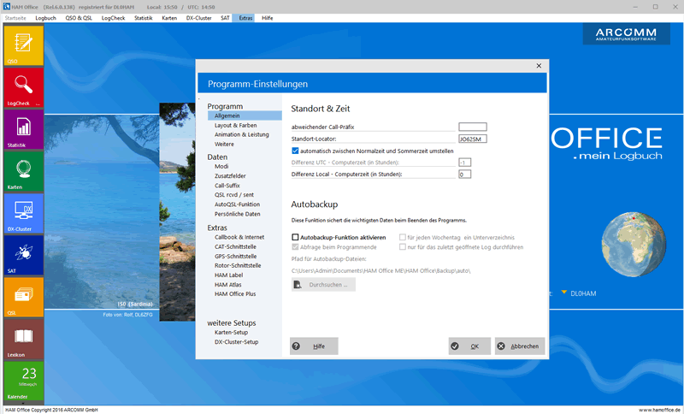Open the QSO tile in sidebar

pyautogui.click(x=24, y=45)
